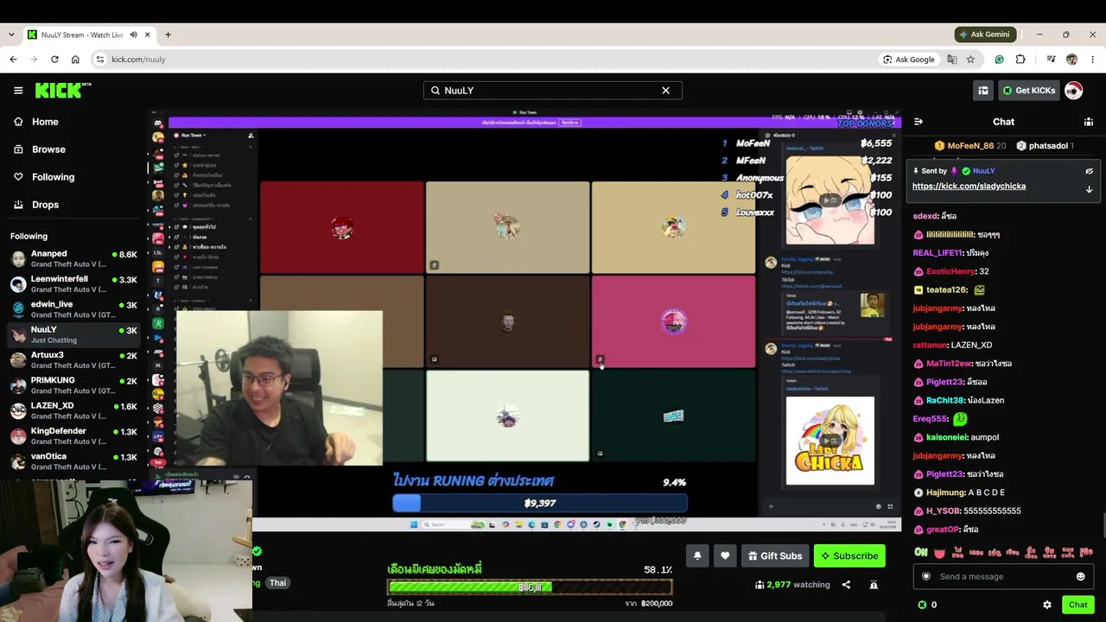This screenshot has width=1106, height=622.
Task: Subscribe to the NuuLY channel
Action: point(849,555)
